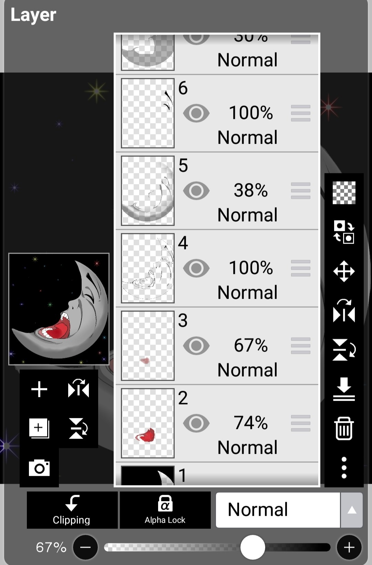This screenshot has width=372, height=565.
Task: Select layer 3 thumbnail
Action: click(x=148, y=346)
